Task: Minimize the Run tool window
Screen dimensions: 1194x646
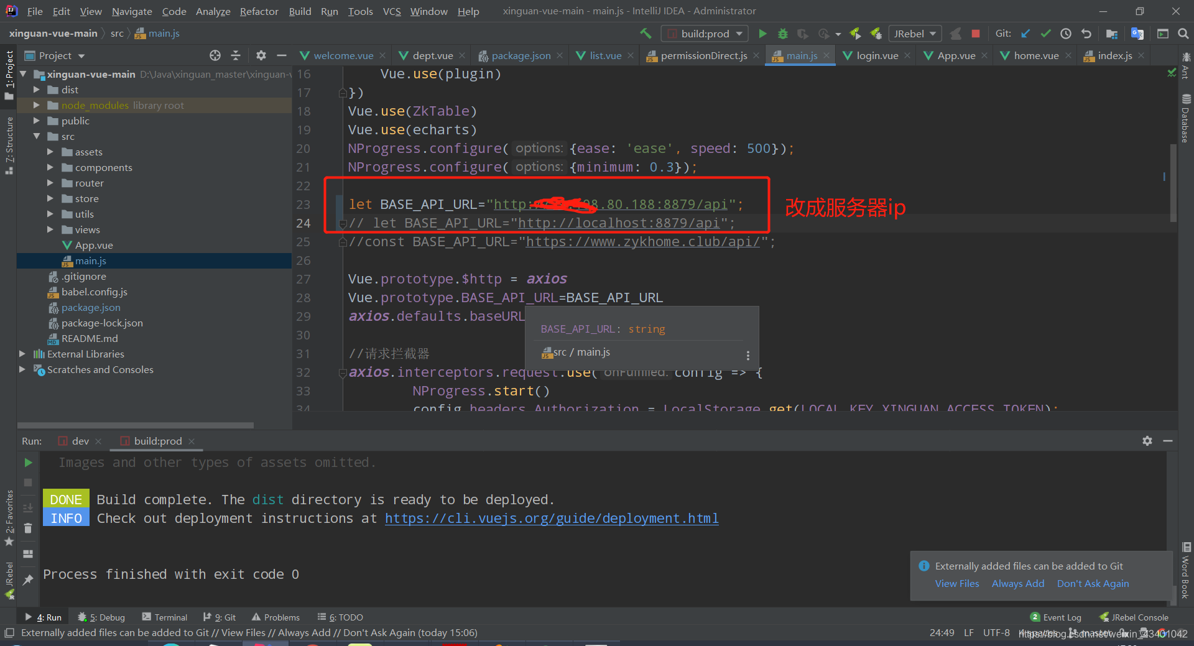Action: click(x=1168, y=441)
